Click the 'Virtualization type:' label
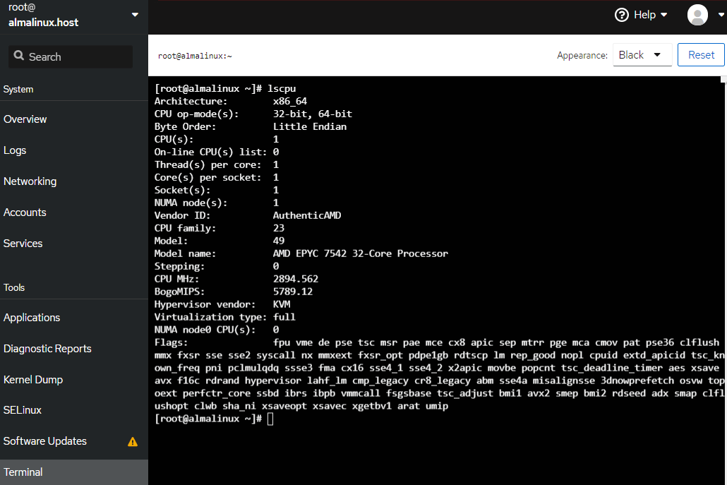727x485 pixels. tap(210, 317)
